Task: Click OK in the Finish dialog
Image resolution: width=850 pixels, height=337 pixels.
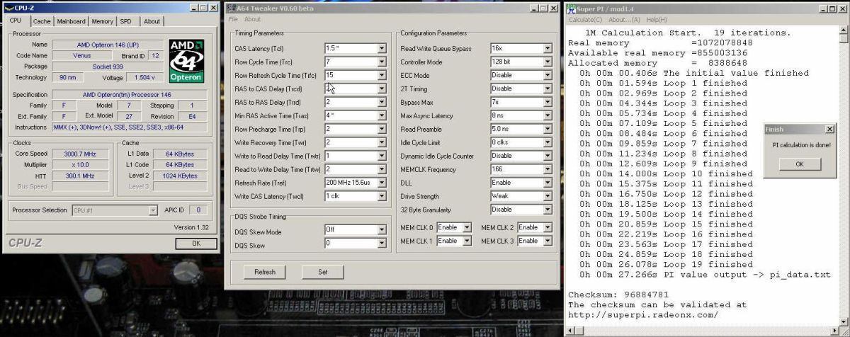Action: tap(800, 164)
